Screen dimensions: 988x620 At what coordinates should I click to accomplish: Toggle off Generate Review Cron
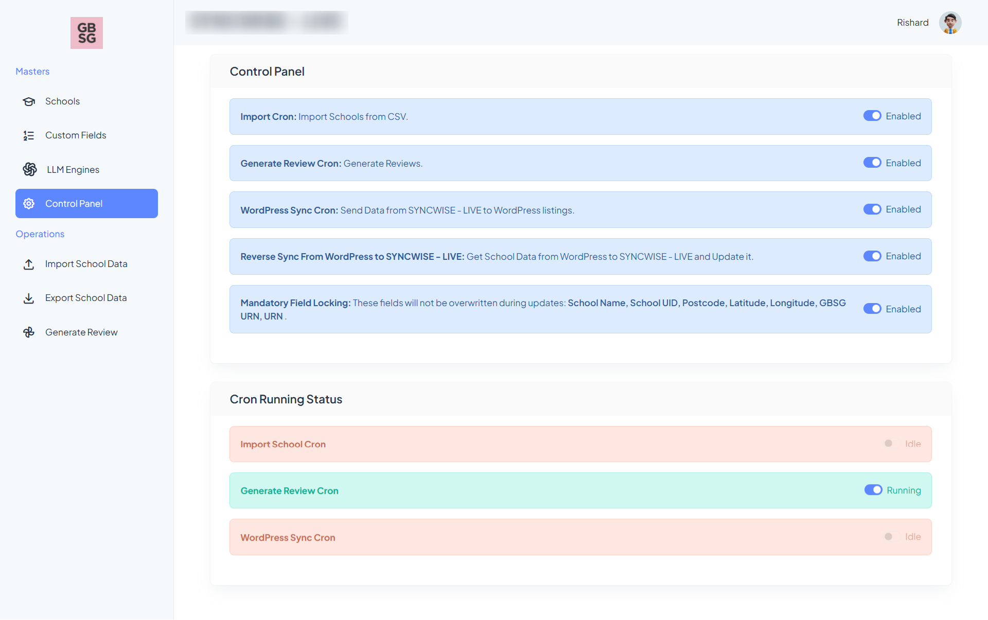tap(872, 163)
